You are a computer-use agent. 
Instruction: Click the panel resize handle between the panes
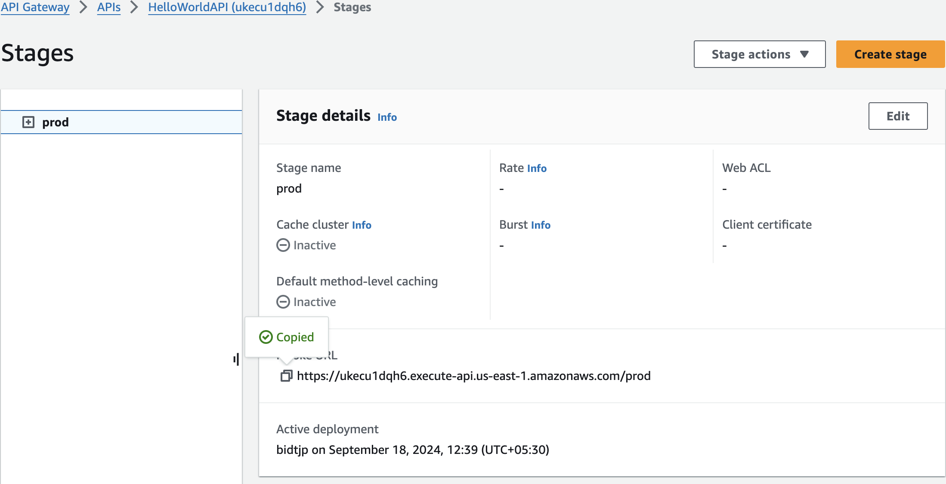click(x=236, y=359)
